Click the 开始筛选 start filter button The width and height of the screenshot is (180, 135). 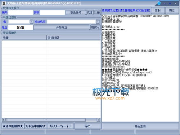[x=62, y=27]
